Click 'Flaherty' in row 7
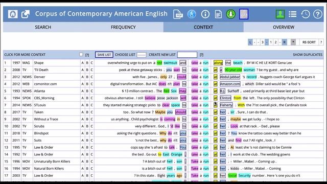Screen dimensions: 327x184 (226, 105)
